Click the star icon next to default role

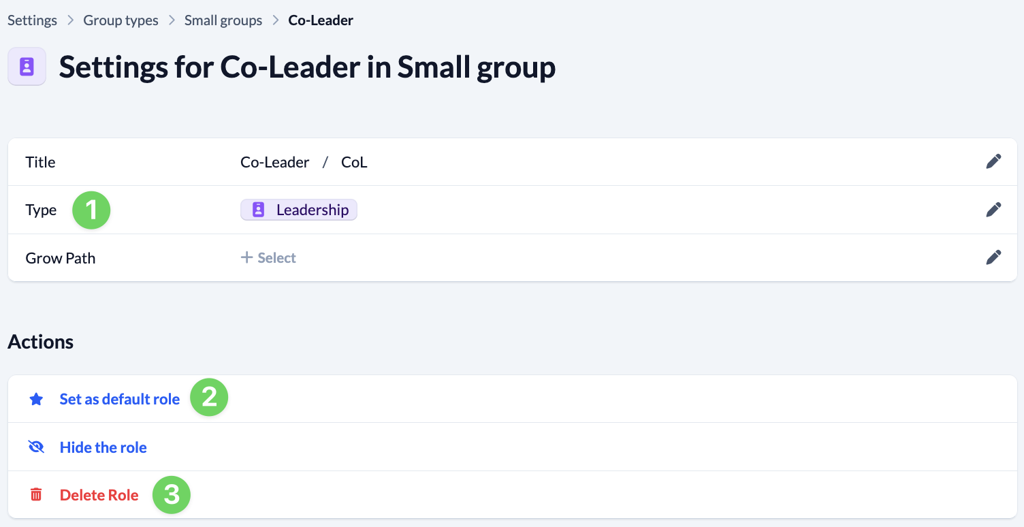[x=36, y=398]
